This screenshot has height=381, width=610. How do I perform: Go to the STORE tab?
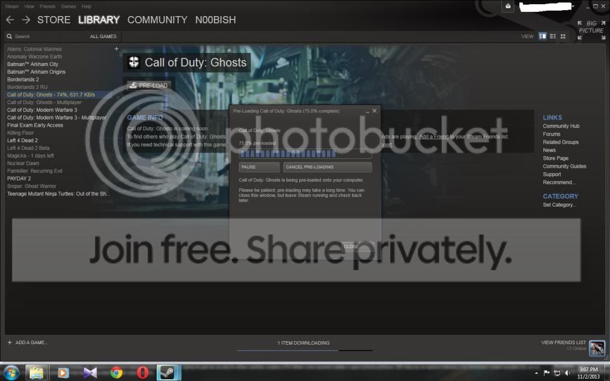[x=54, y=20]
